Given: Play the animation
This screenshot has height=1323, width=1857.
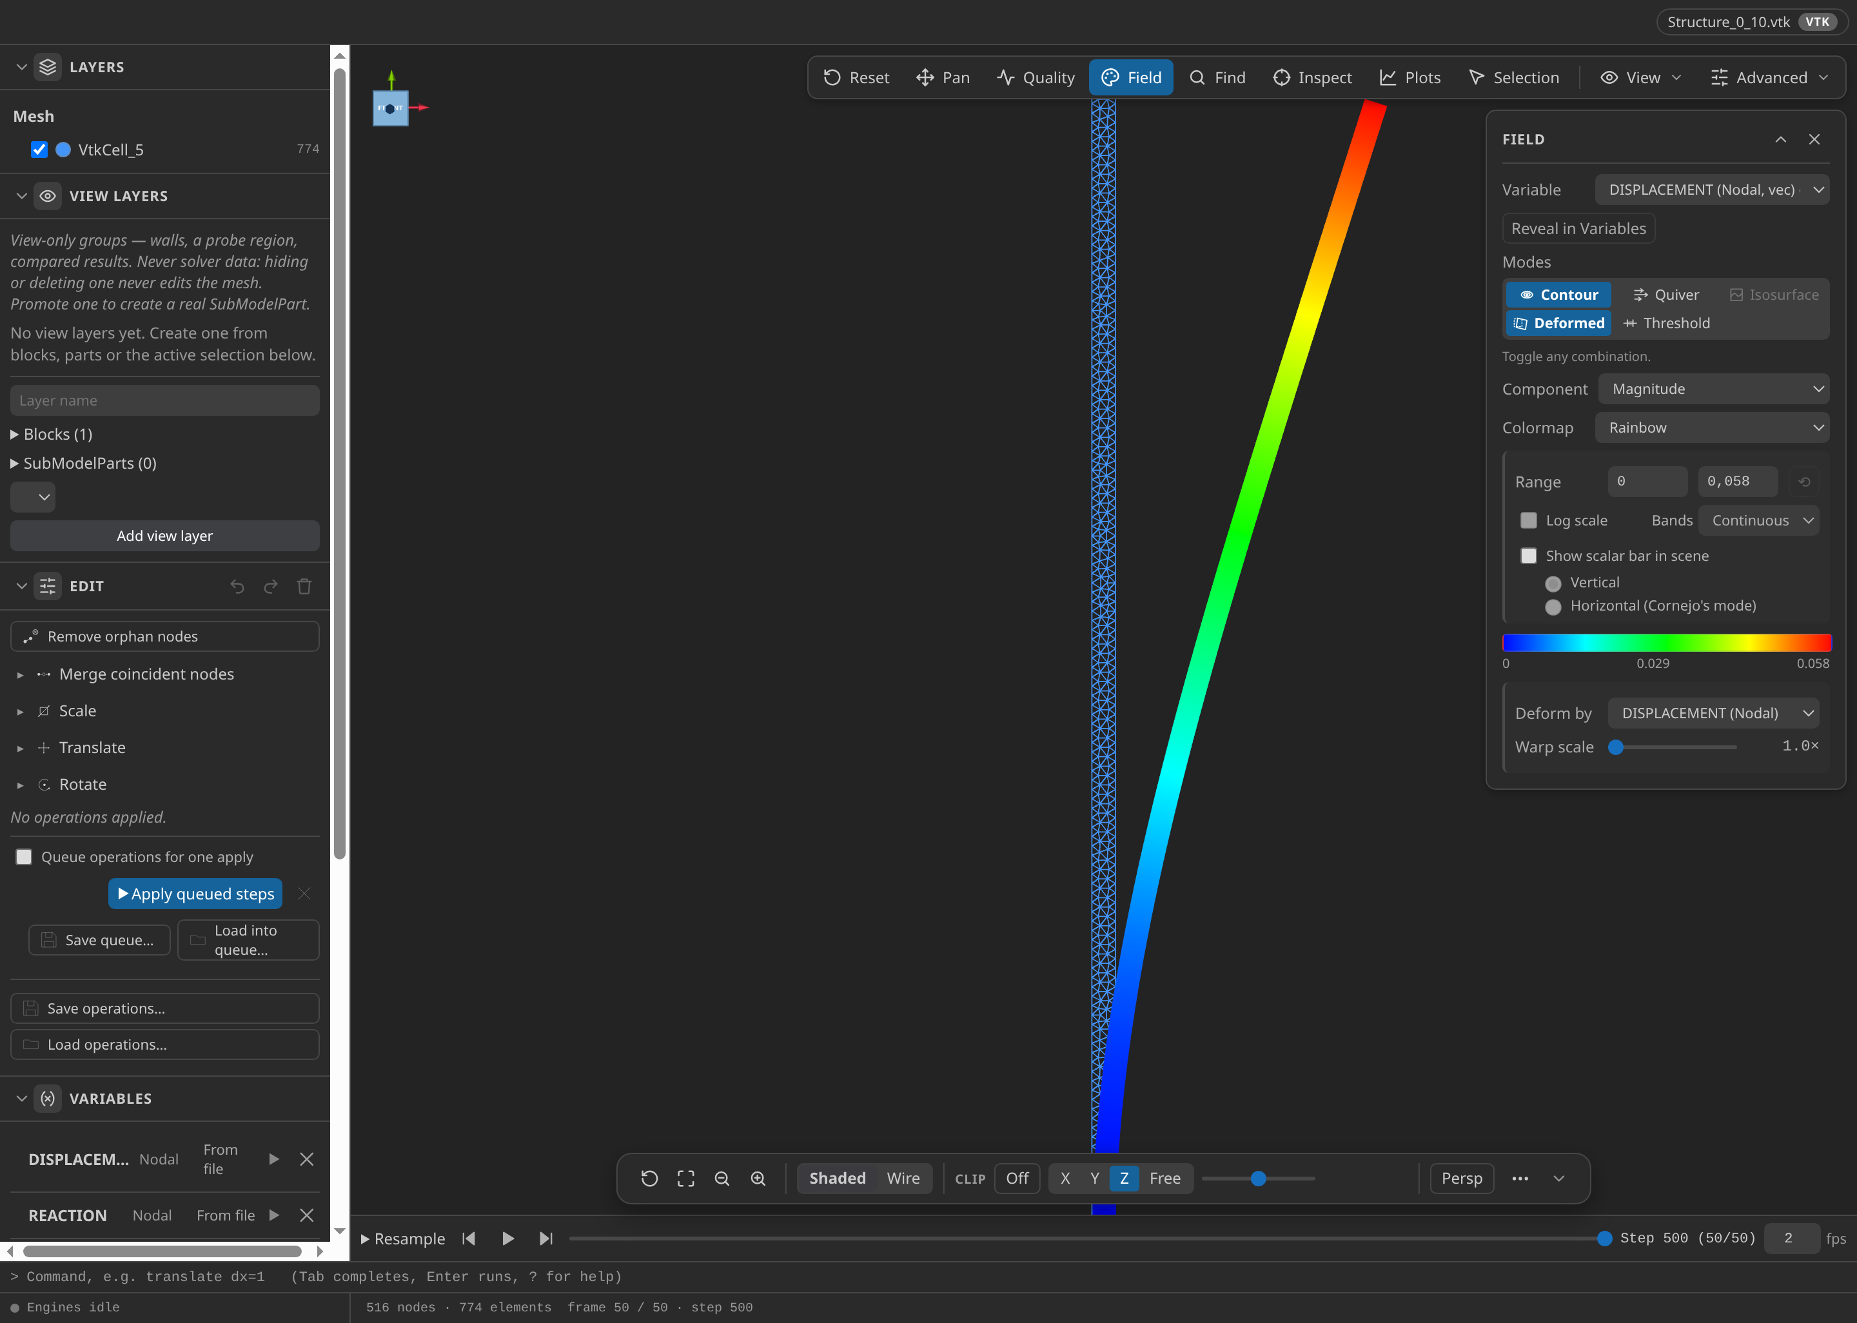Looking at the screenshot, I should 507,1239.
